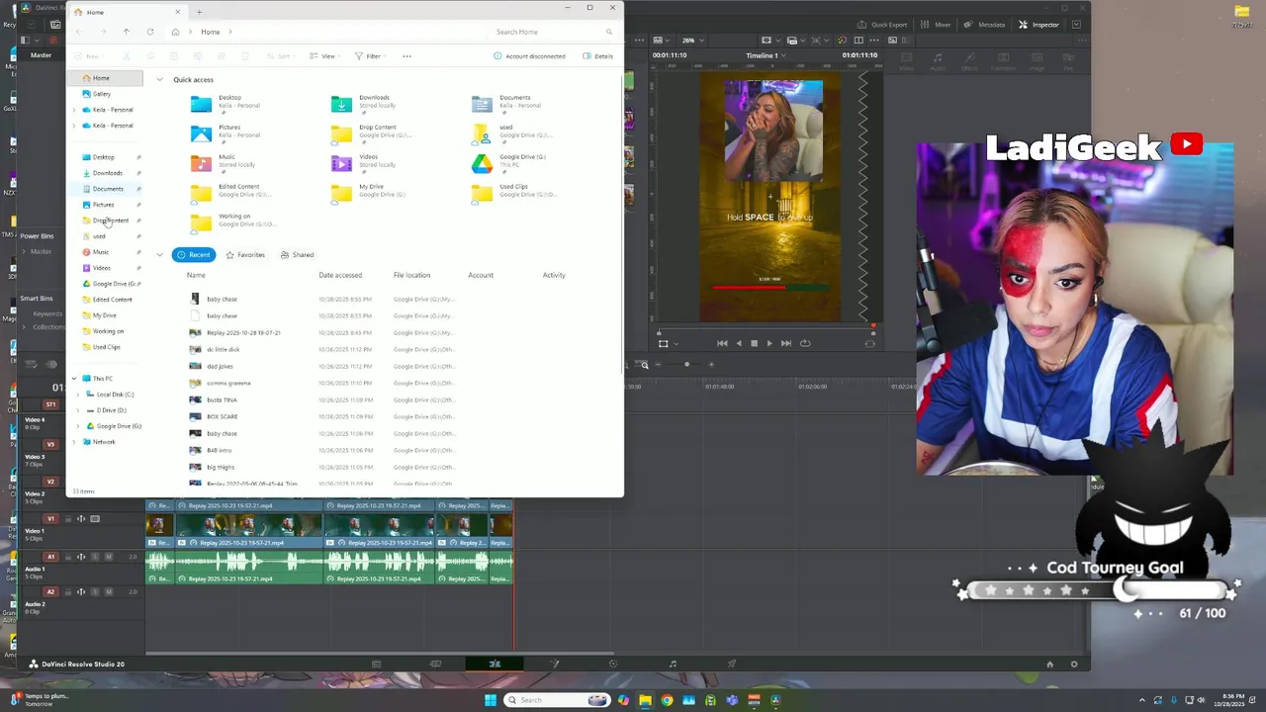Image resolution: width=1266 pixels, height=712 pixels.
Task: Jump to first frame in viewer
Action: click(x=722, y=343)
